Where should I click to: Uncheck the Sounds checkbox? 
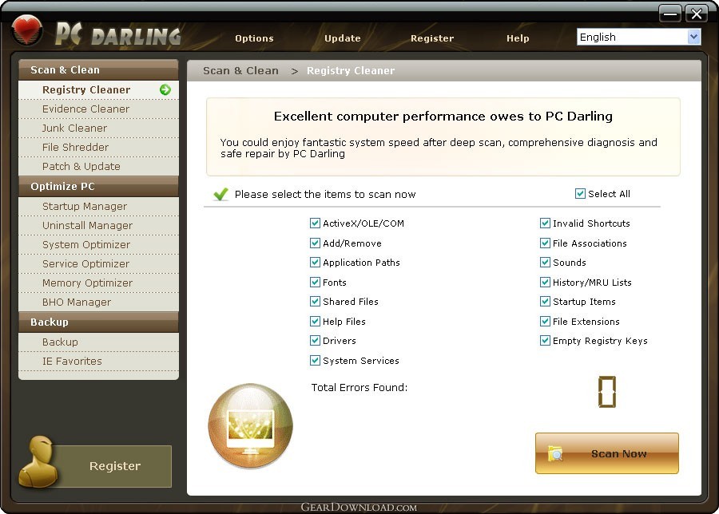[x=545, y=262]
